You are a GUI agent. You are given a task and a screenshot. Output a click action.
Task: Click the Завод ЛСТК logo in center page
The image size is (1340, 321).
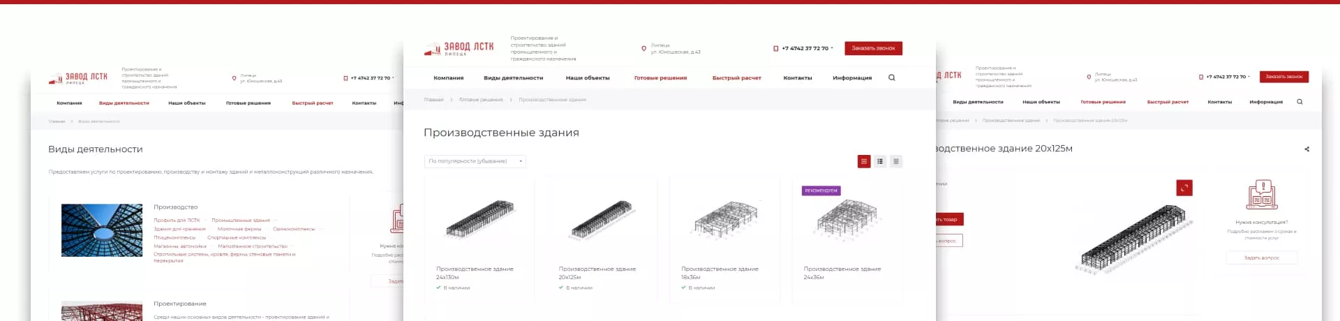click(x=459, y=49)
